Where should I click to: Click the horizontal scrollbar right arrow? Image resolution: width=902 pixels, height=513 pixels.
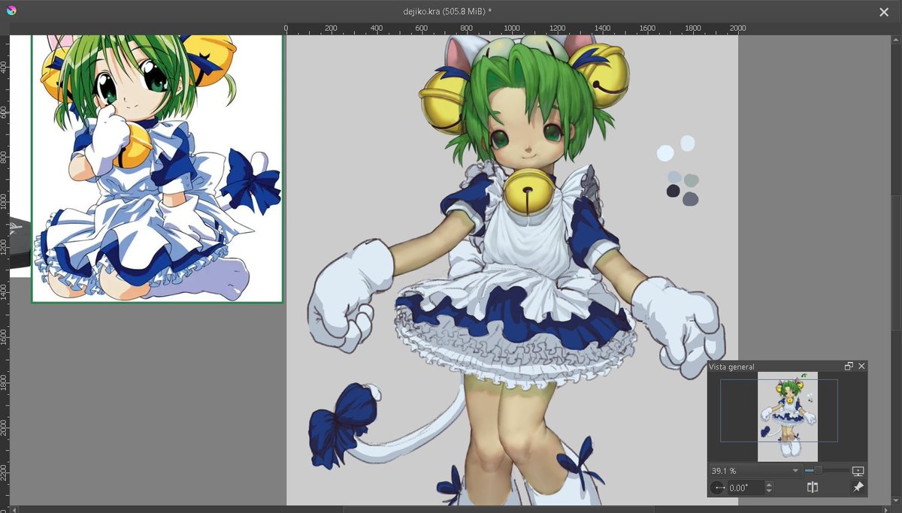[885, 509]
